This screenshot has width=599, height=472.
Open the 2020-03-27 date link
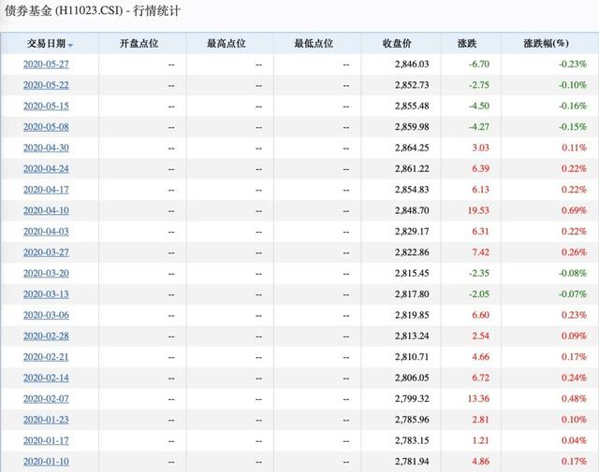coord(46,252)
